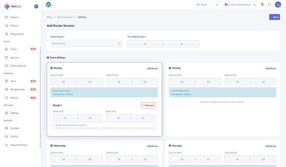Click the Get Pro crown icon
The width and height of the screenshot is (286, 167).
click(x=7, y=137)
